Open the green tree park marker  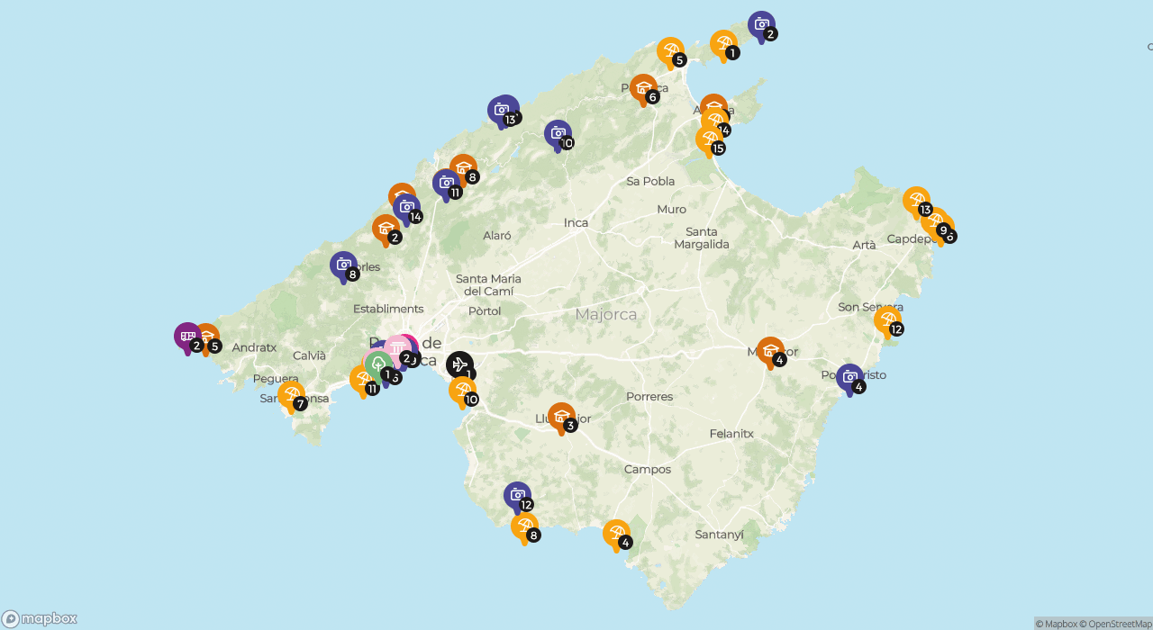(x=378, y=364)
